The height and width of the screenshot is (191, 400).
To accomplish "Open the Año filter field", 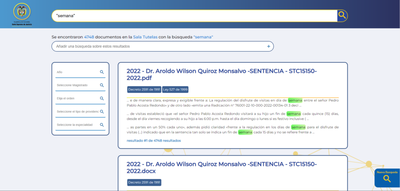I will click(x=77, y=72).
